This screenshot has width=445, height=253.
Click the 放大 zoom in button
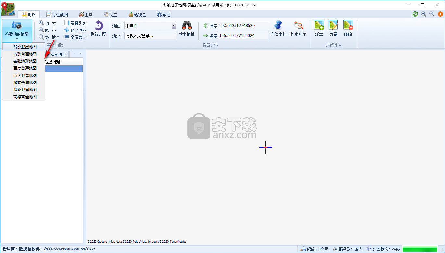tap(47, 23)
